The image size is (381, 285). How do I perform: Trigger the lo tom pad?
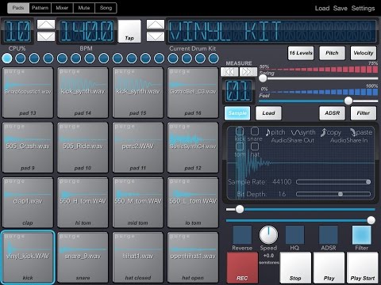click(193, 203)
